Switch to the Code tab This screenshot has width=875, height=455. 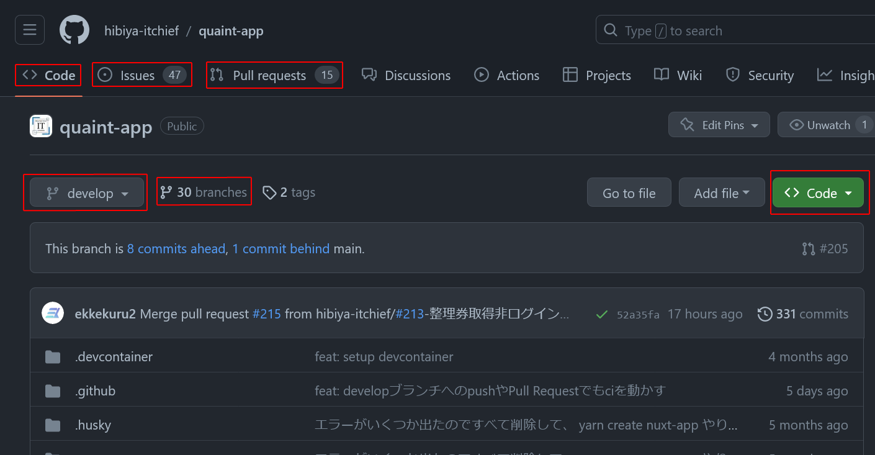click(48, 76)
